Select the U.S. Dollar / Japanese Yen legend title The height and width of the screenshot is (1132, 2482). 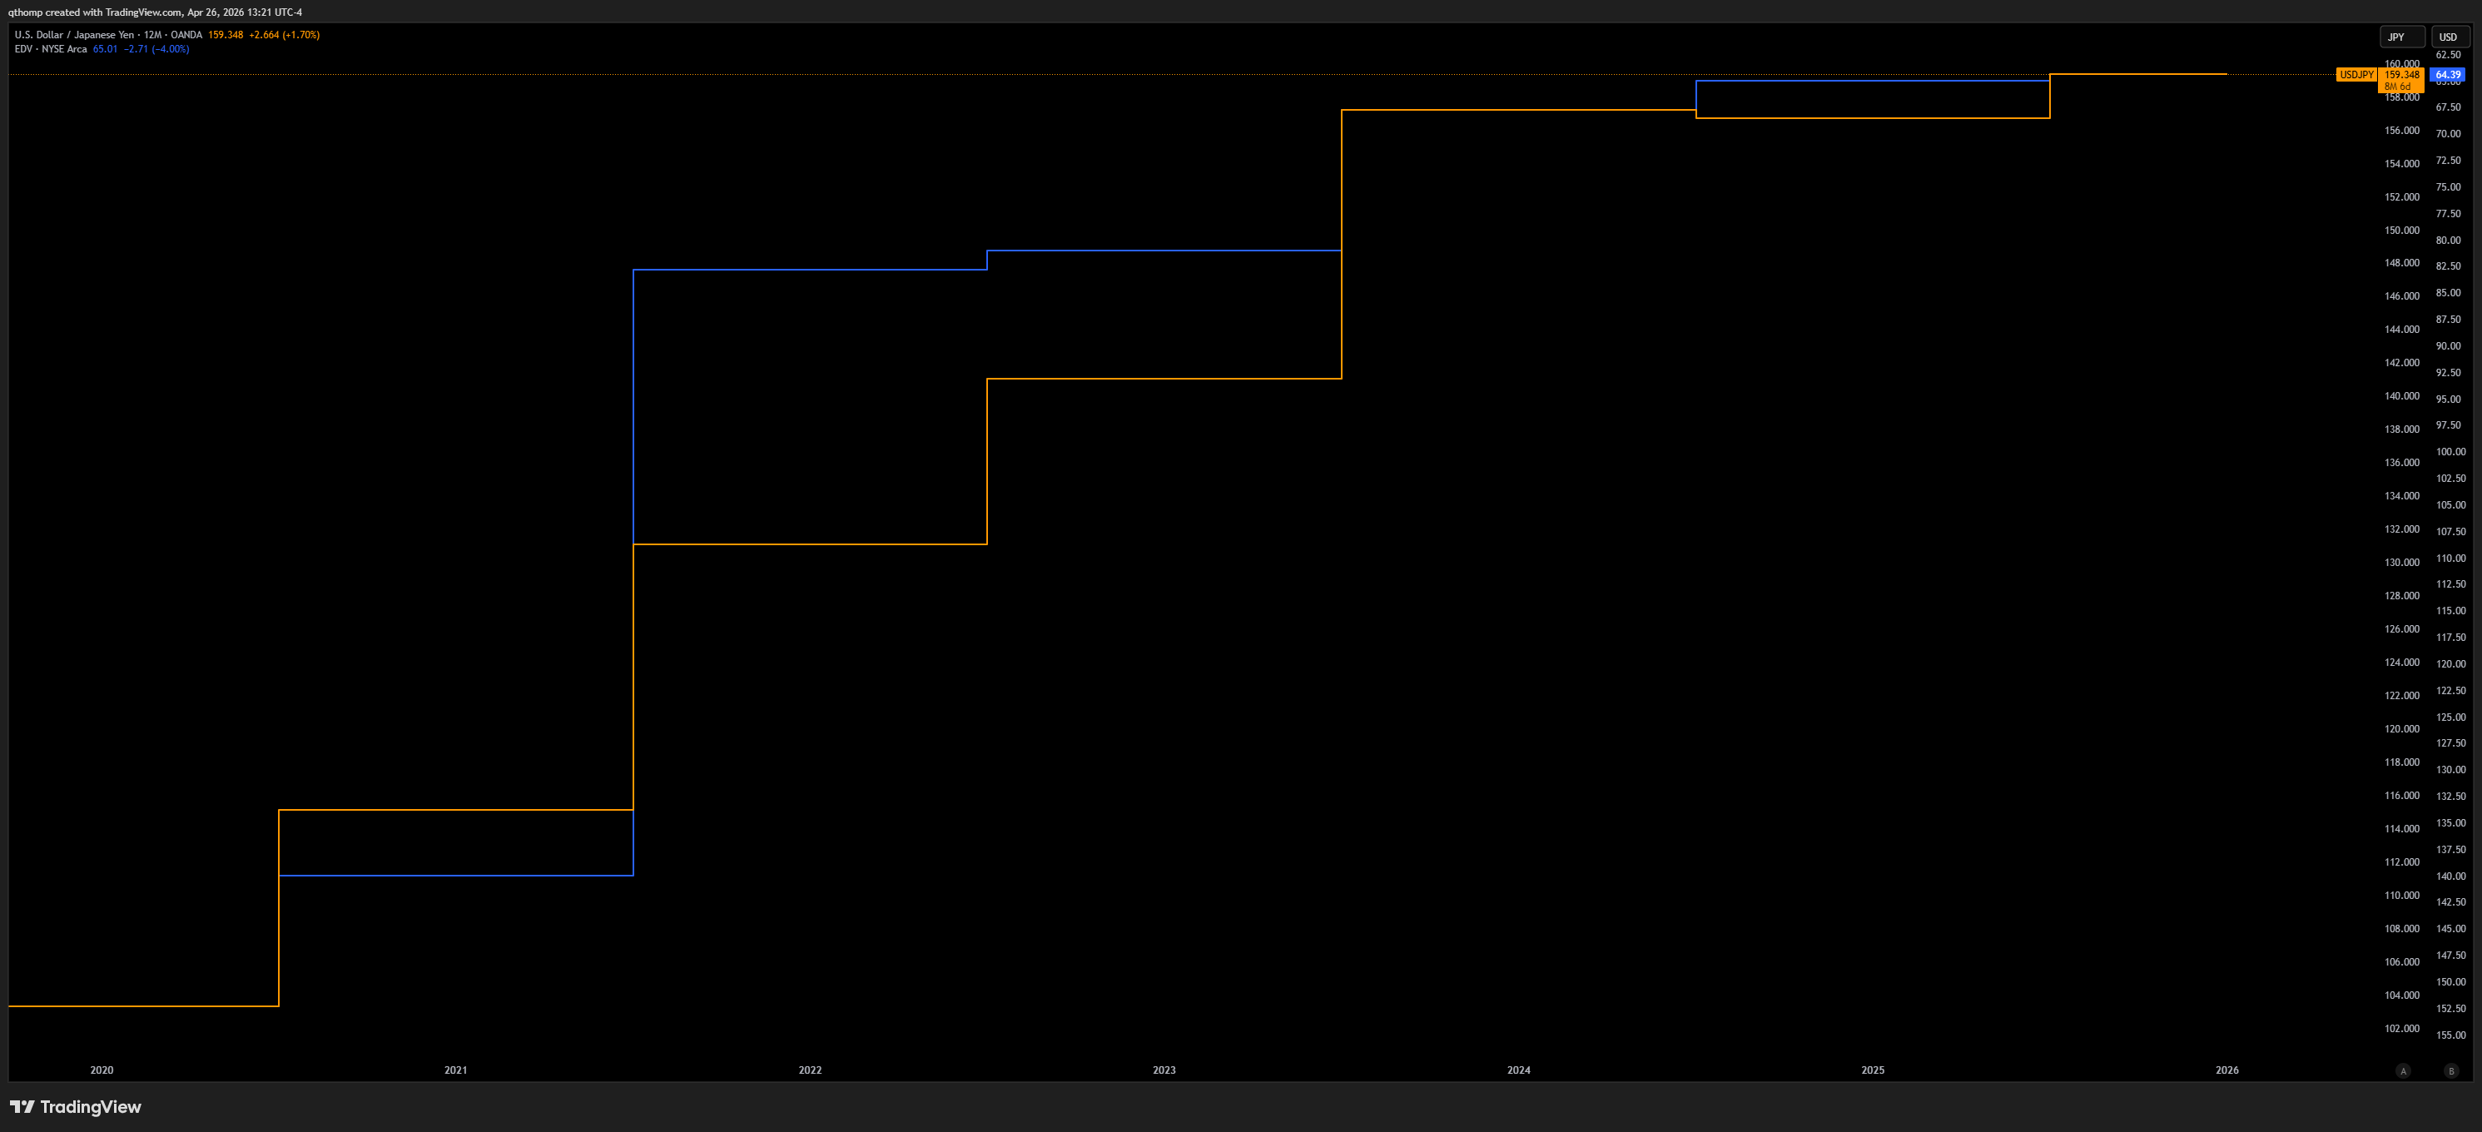tap(74, 35)
